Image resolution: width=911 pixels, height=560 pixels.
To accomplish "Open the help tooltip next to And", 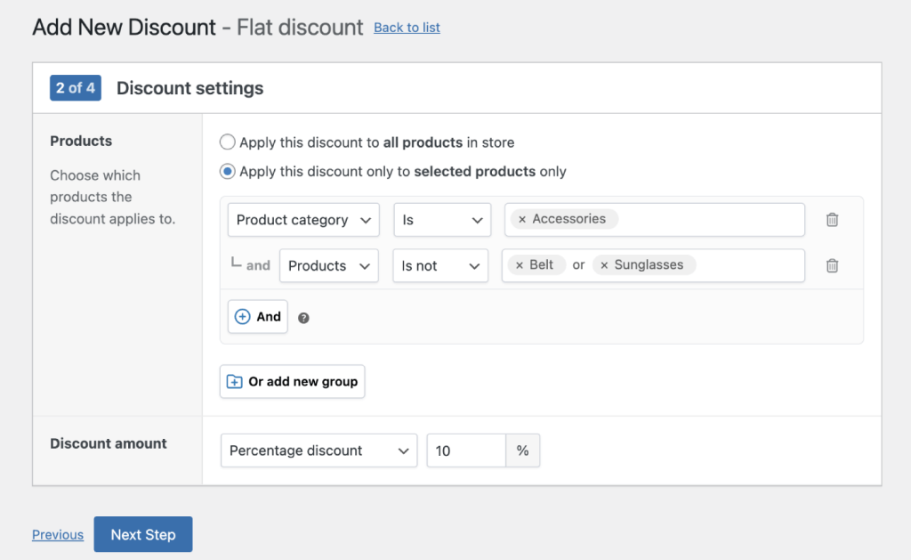I will click(303, 316).
